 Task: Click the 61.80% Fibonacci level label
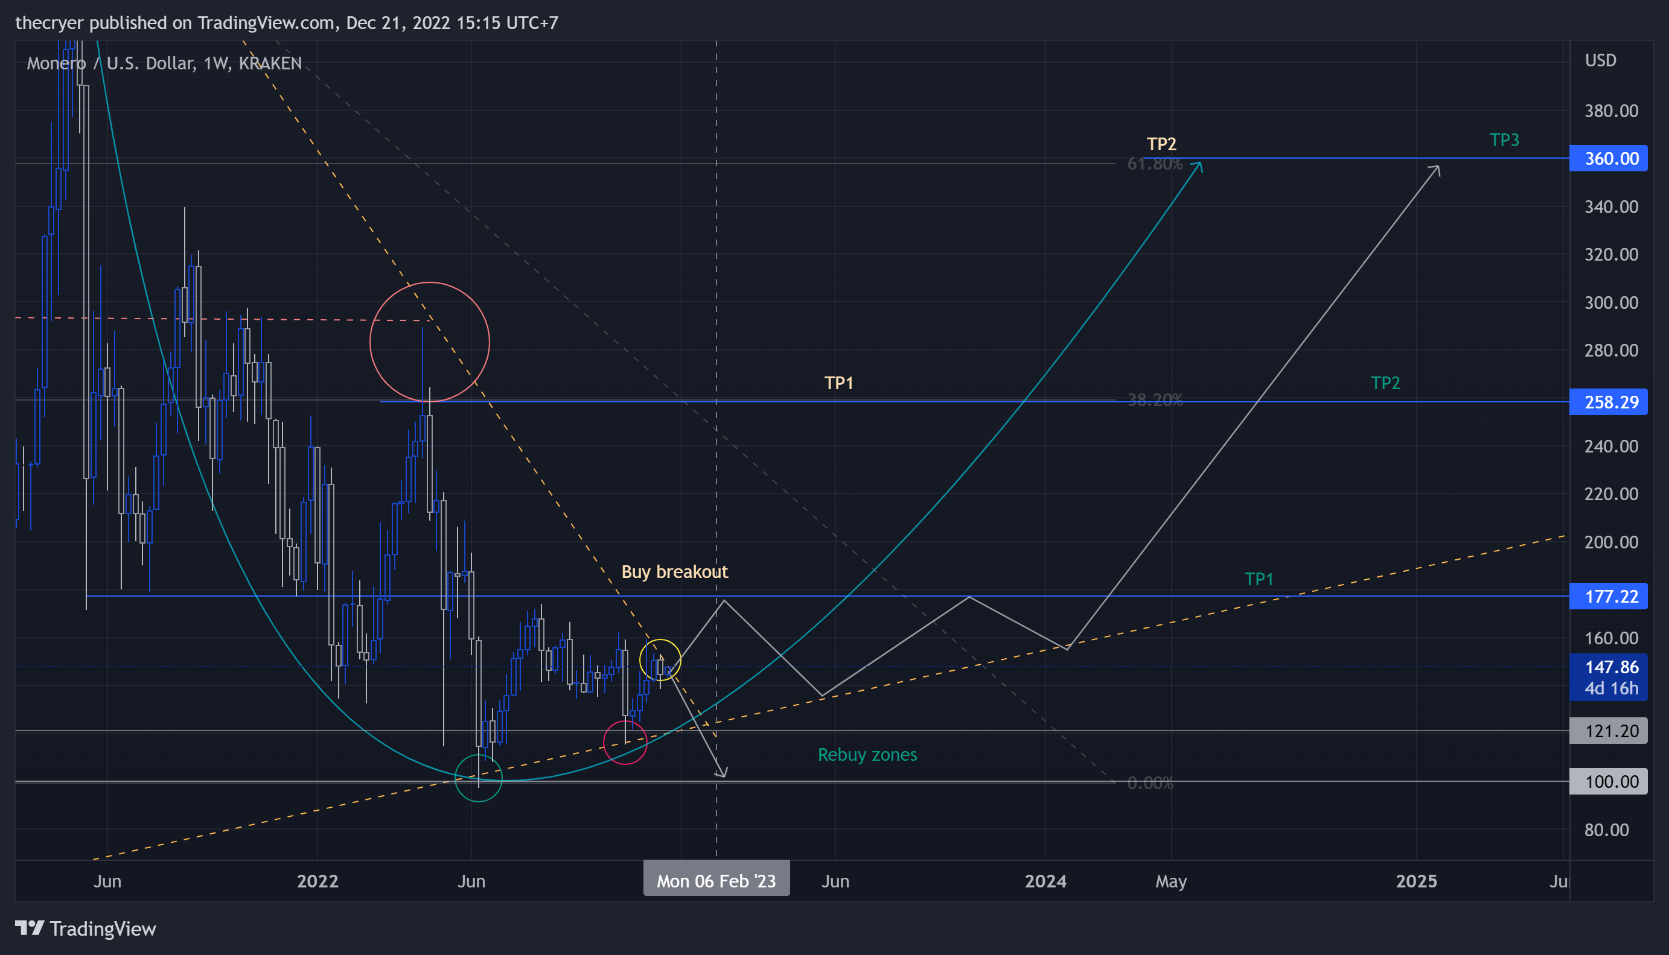click(x=1155, y=164)
